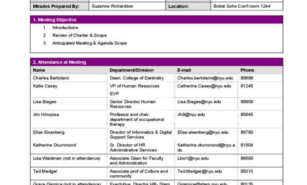Click 'Lisa.Biagas@nyu.edu' email
Viewport: 307px width, 185px height.
click(199, 102)
